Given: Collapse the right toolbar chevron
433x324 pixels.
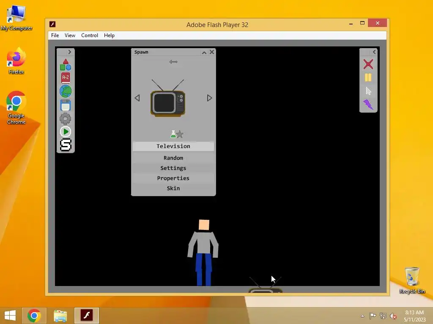Looking at the screenshot, I should 374,52.
